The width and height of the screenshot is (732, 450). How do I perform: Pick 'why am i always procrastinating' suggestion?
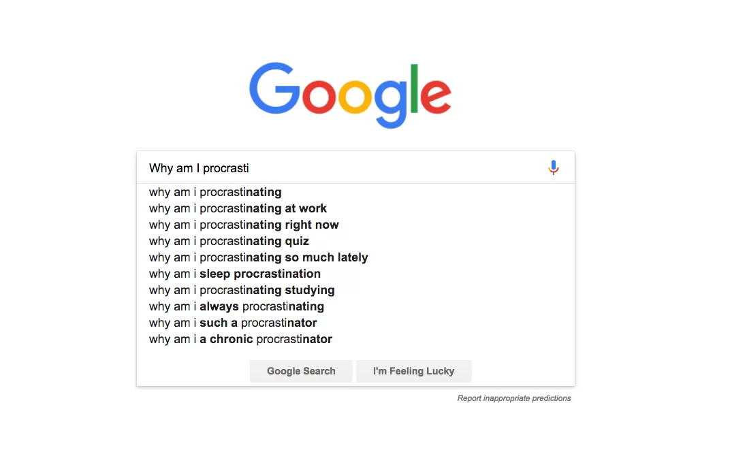point(236,306)
